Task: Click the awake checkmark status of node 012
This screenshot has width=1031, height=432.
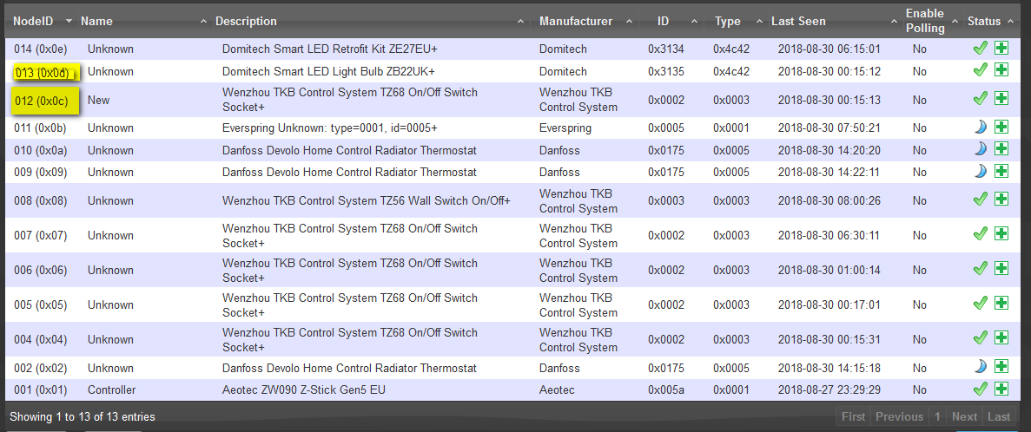Action: [x=981, y=99]
